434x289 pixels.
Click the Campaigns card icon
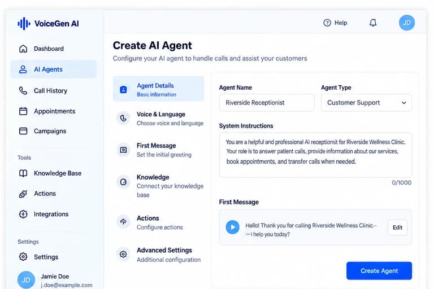tap(23, 131)
